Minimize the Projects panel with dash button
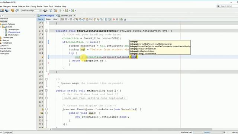The height and width of the screenshot is (134, 238). pos(35,16)
